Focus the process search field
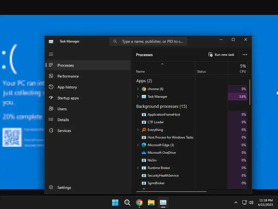 [148, 41]
